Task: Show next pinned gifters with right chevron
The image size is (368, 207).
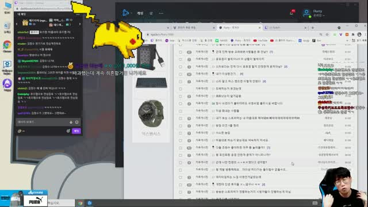Action: point(80,24)
